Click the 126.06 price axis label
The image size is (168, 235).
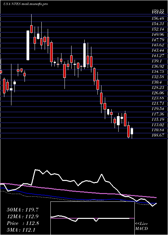158,93
